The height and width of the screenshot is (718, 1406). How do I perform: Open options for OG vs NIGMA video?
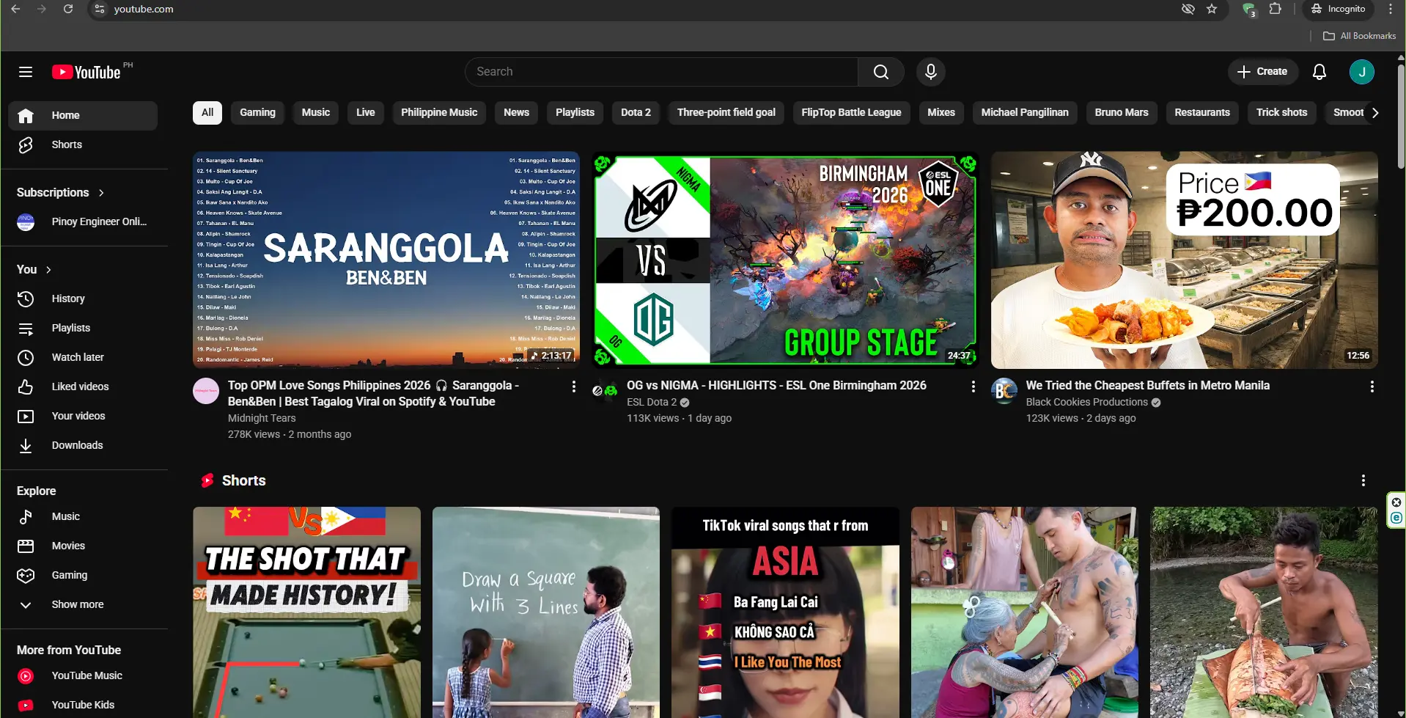point(973,387)
